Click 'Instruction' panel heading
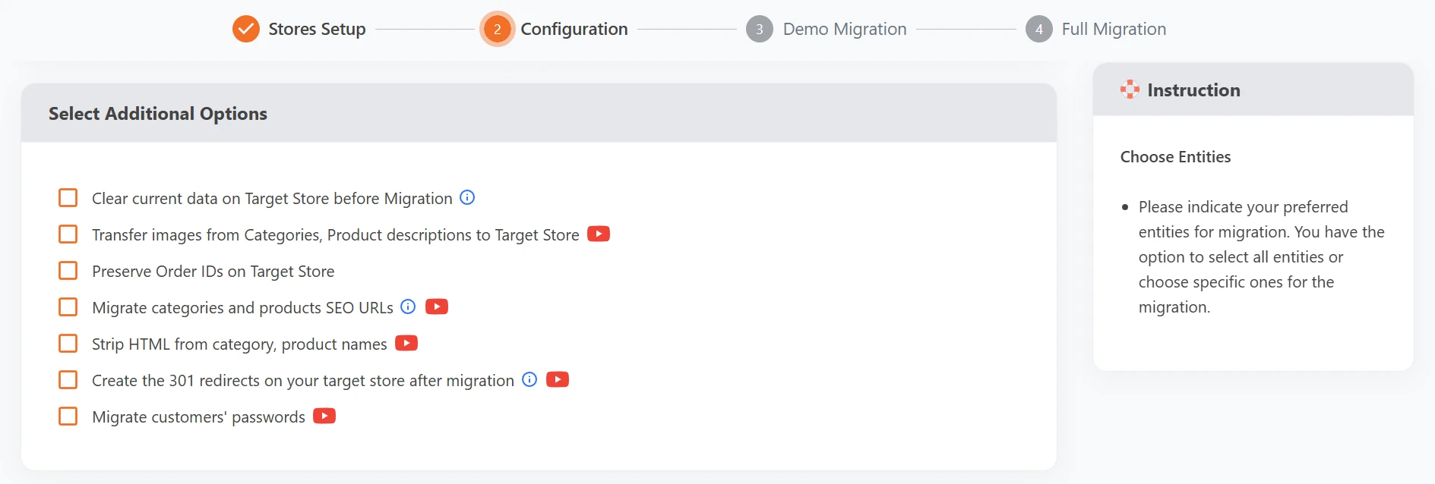 [x=1193, y=90]
